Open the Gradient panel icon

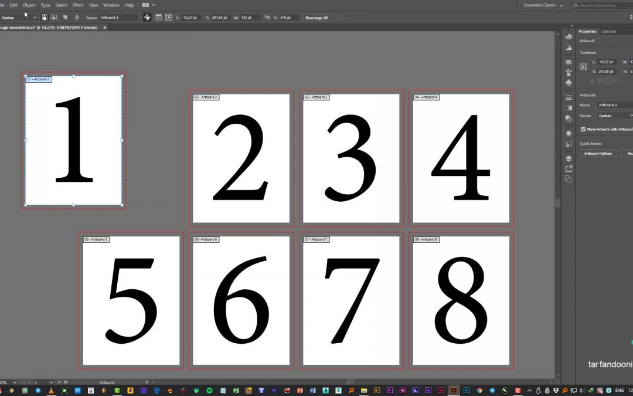(569, 108)
